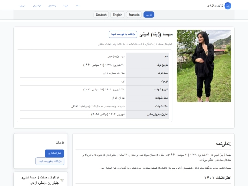
Task: Click the birth date value ۳۰ شهریور ۱۳۷۸
Action: 104,65
